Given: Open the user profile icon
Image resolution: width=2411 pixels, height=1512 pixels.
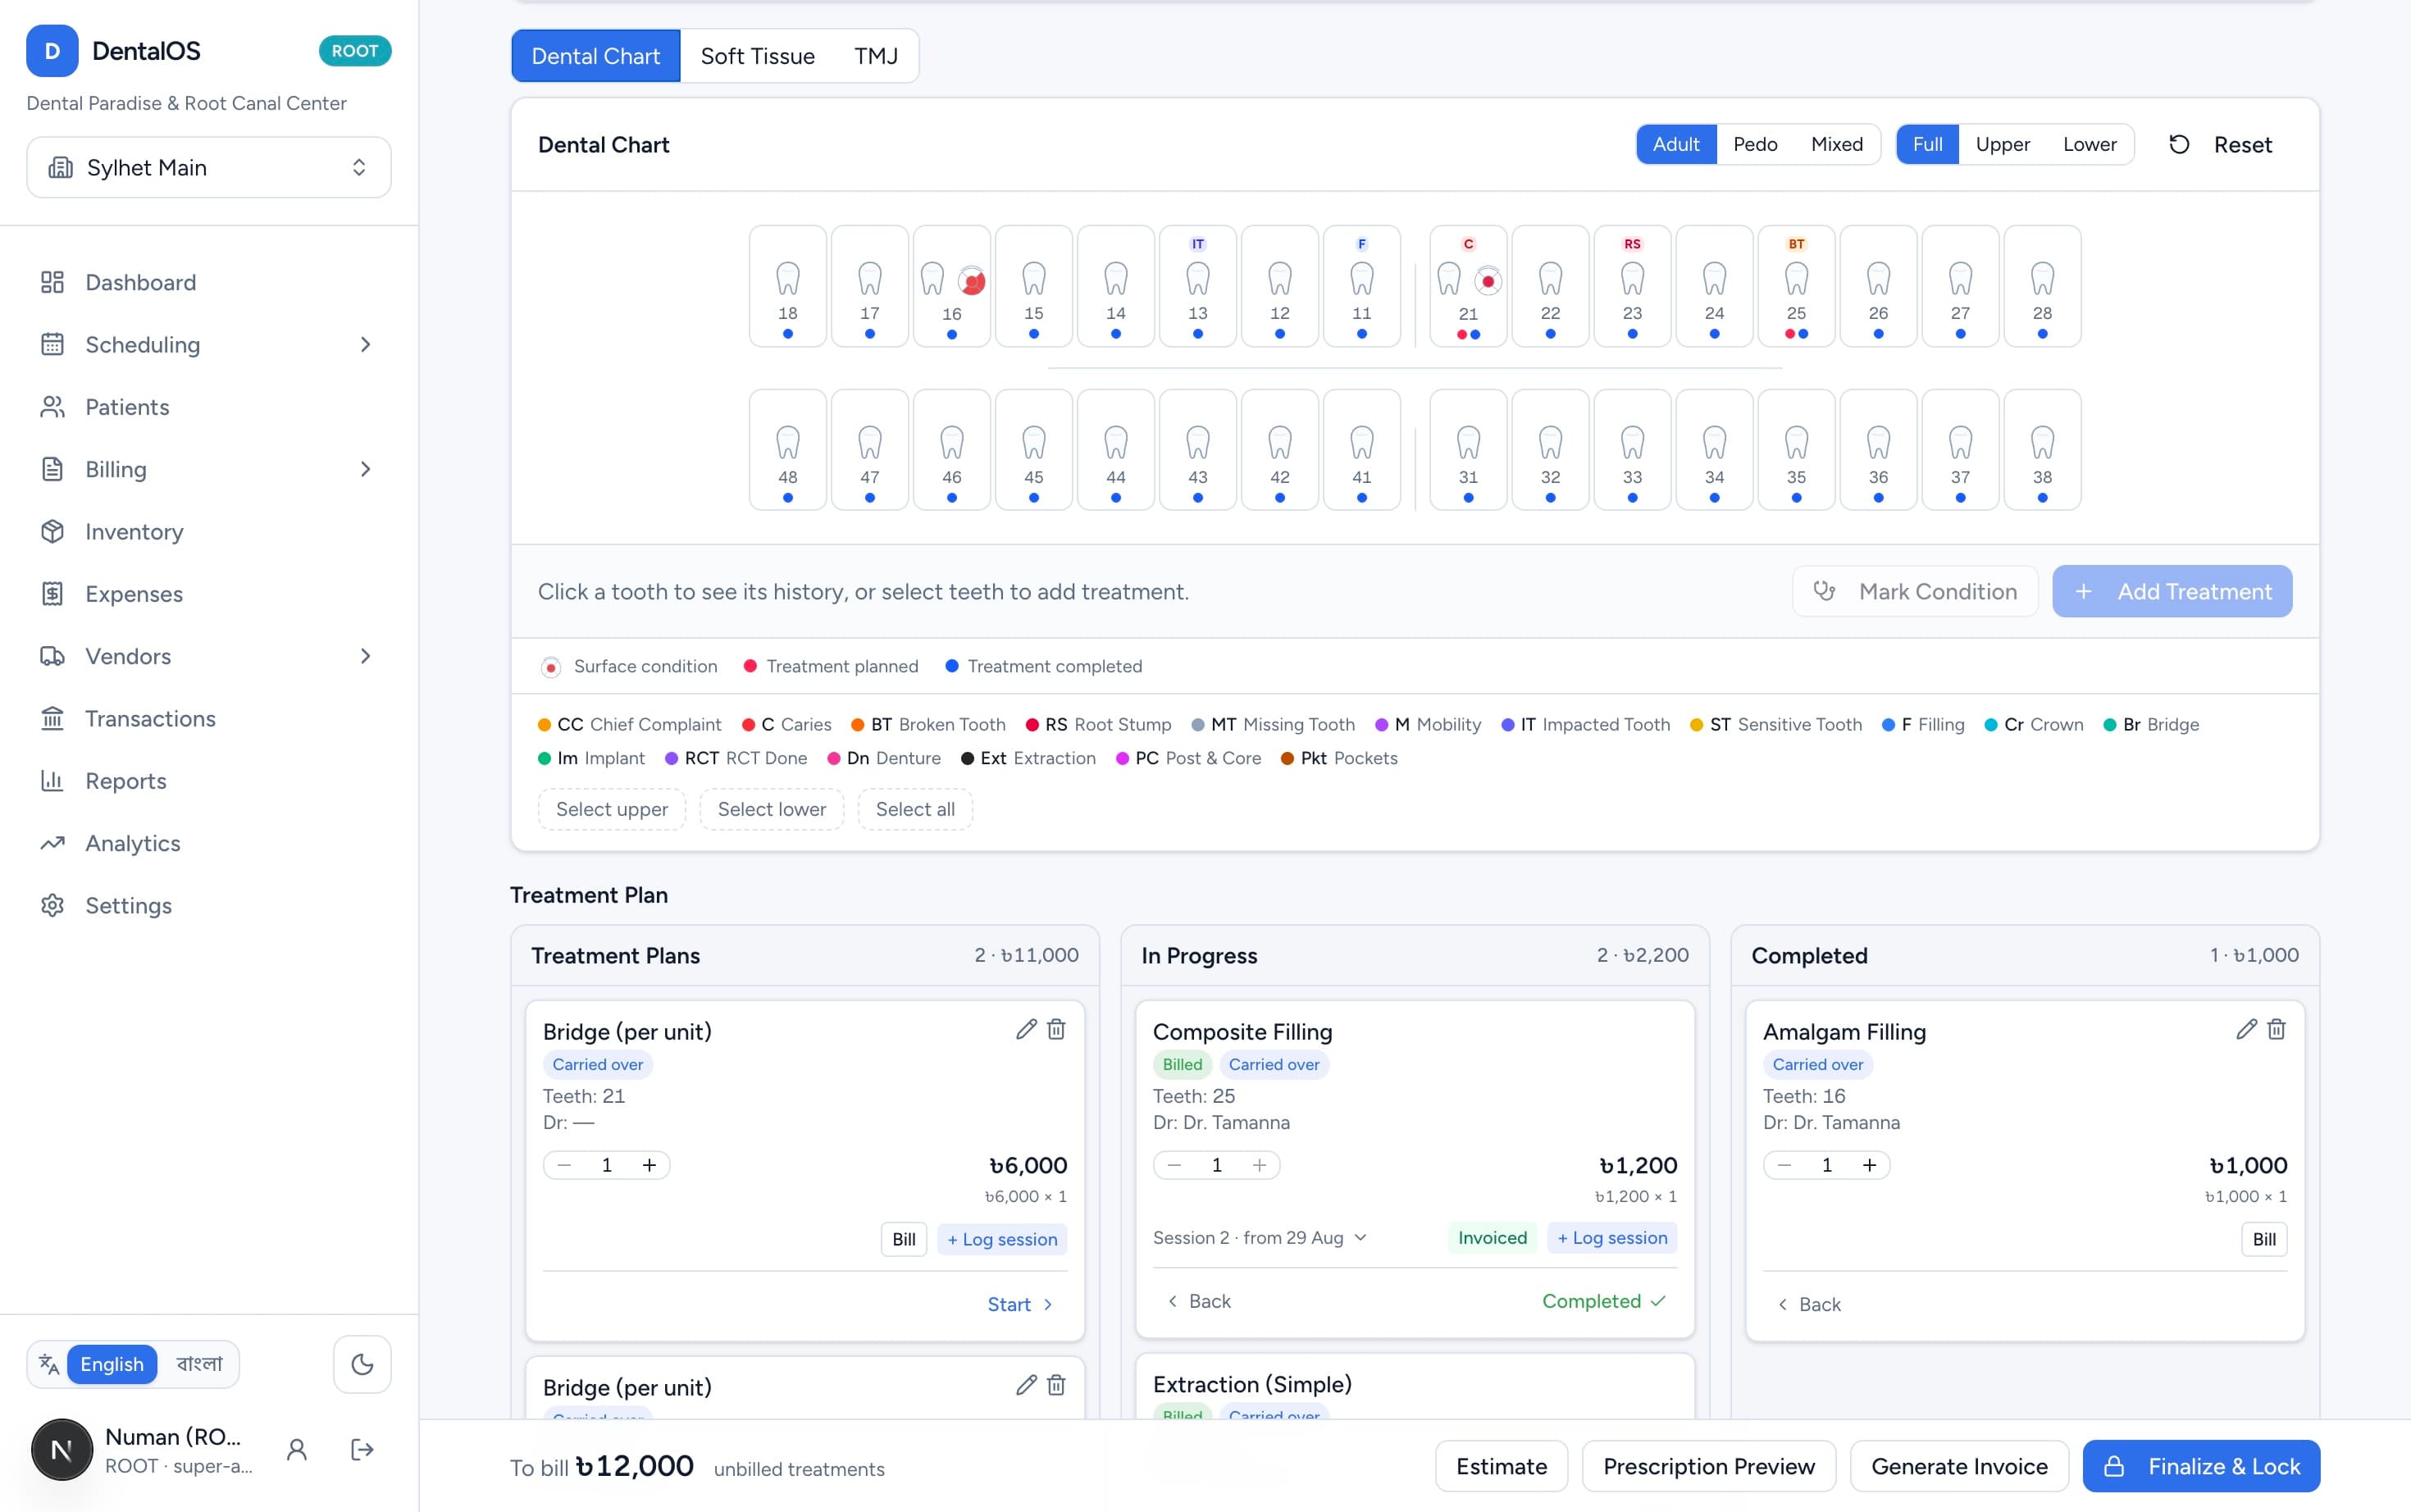Looking at the screenshot, I should pyautogui.click(x=297, y=1450).
